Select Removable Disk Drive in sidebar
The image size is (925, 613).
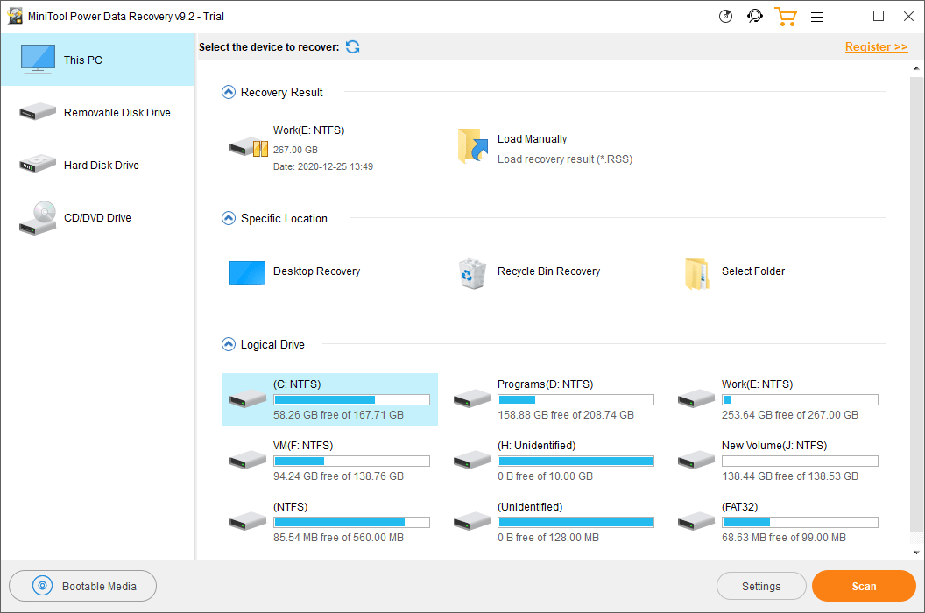coord(97,112)
